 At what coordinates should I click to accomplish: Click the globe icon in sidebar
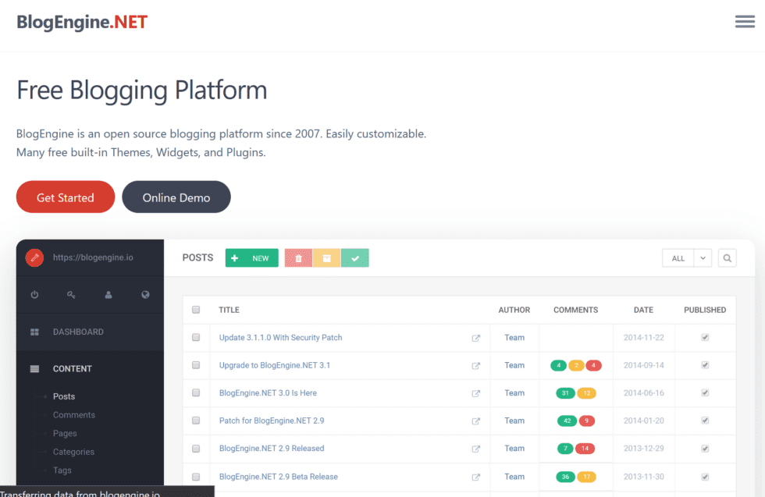[145, 295]
